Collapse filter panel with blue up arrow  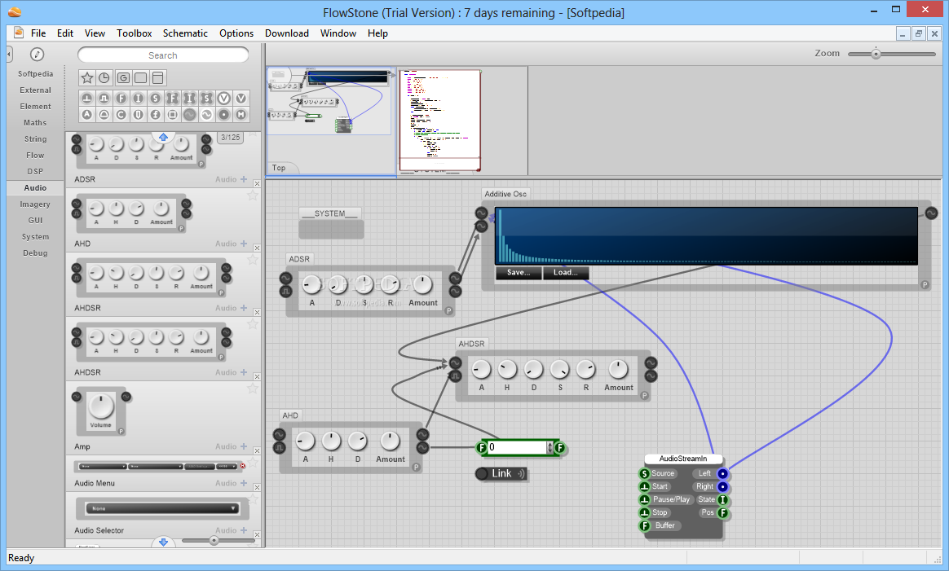click(163, 137)
